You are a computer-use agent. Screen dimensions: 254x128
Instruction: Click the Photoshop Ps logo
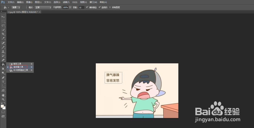(x=3, y=2)
